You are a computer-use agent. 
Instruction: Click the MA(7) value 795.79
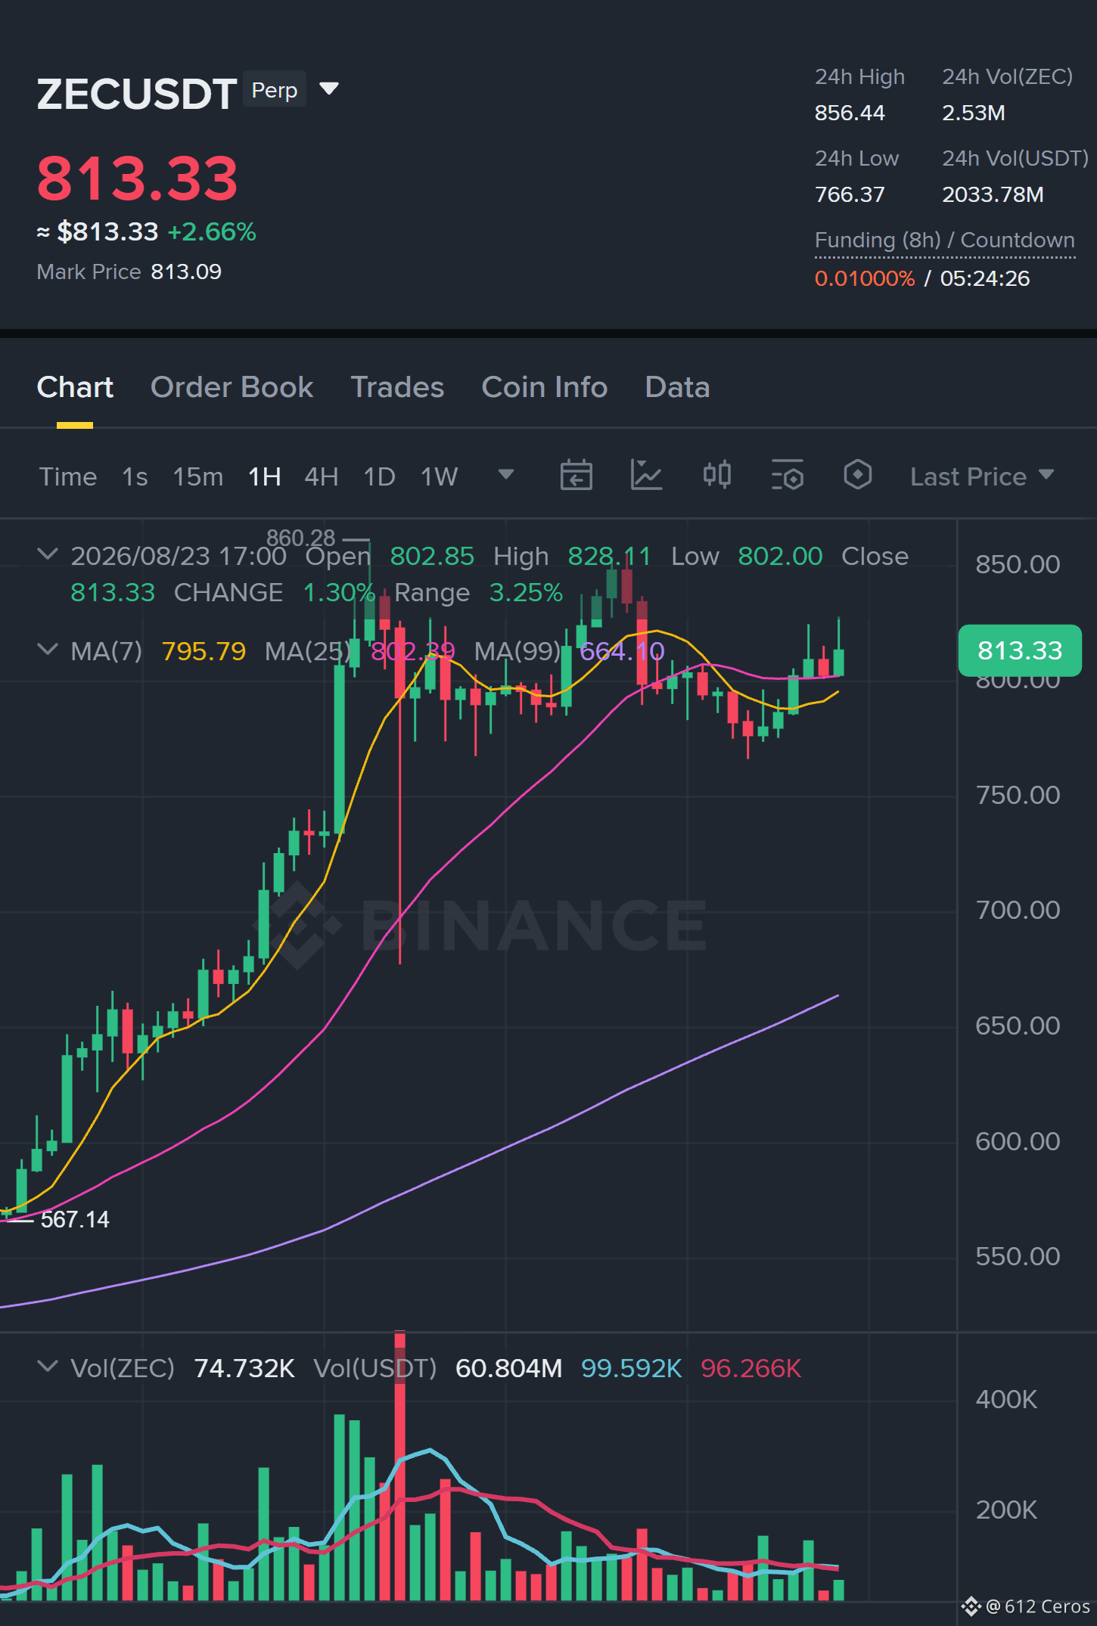[204, 651]
